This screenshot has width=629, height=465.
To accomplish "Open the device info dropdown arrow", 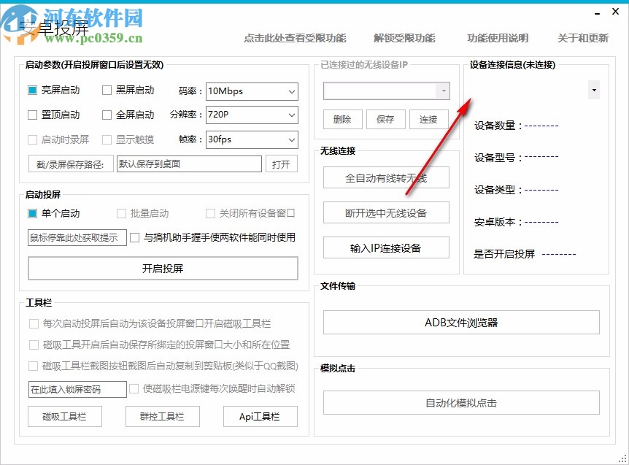I will [x=593, y=89].
